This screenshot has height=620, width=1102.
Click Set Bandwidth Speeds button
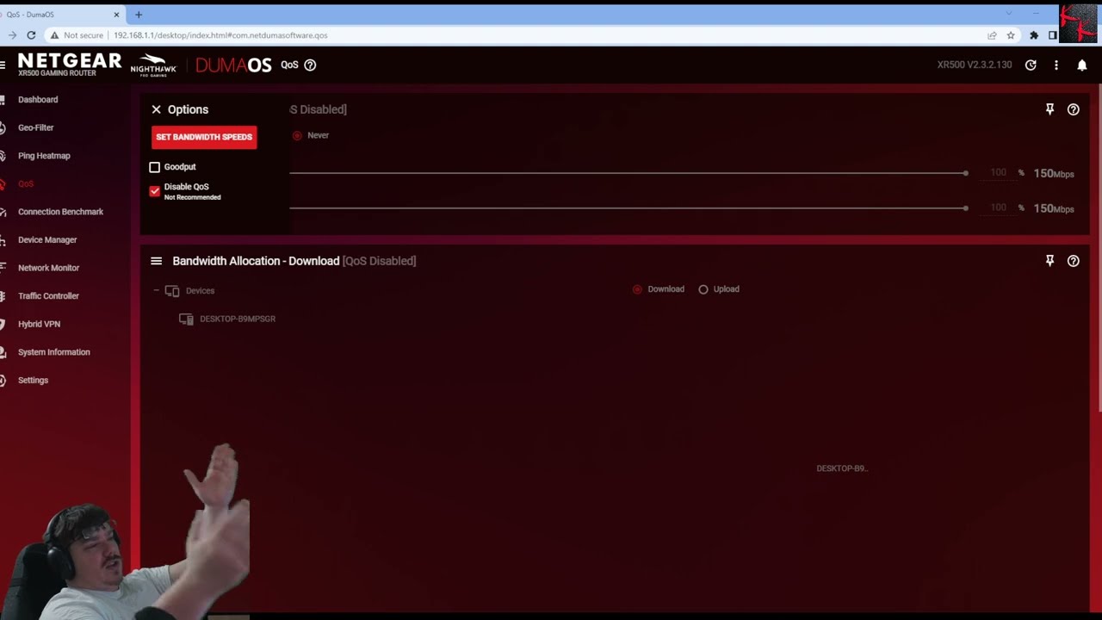[204, 137]
